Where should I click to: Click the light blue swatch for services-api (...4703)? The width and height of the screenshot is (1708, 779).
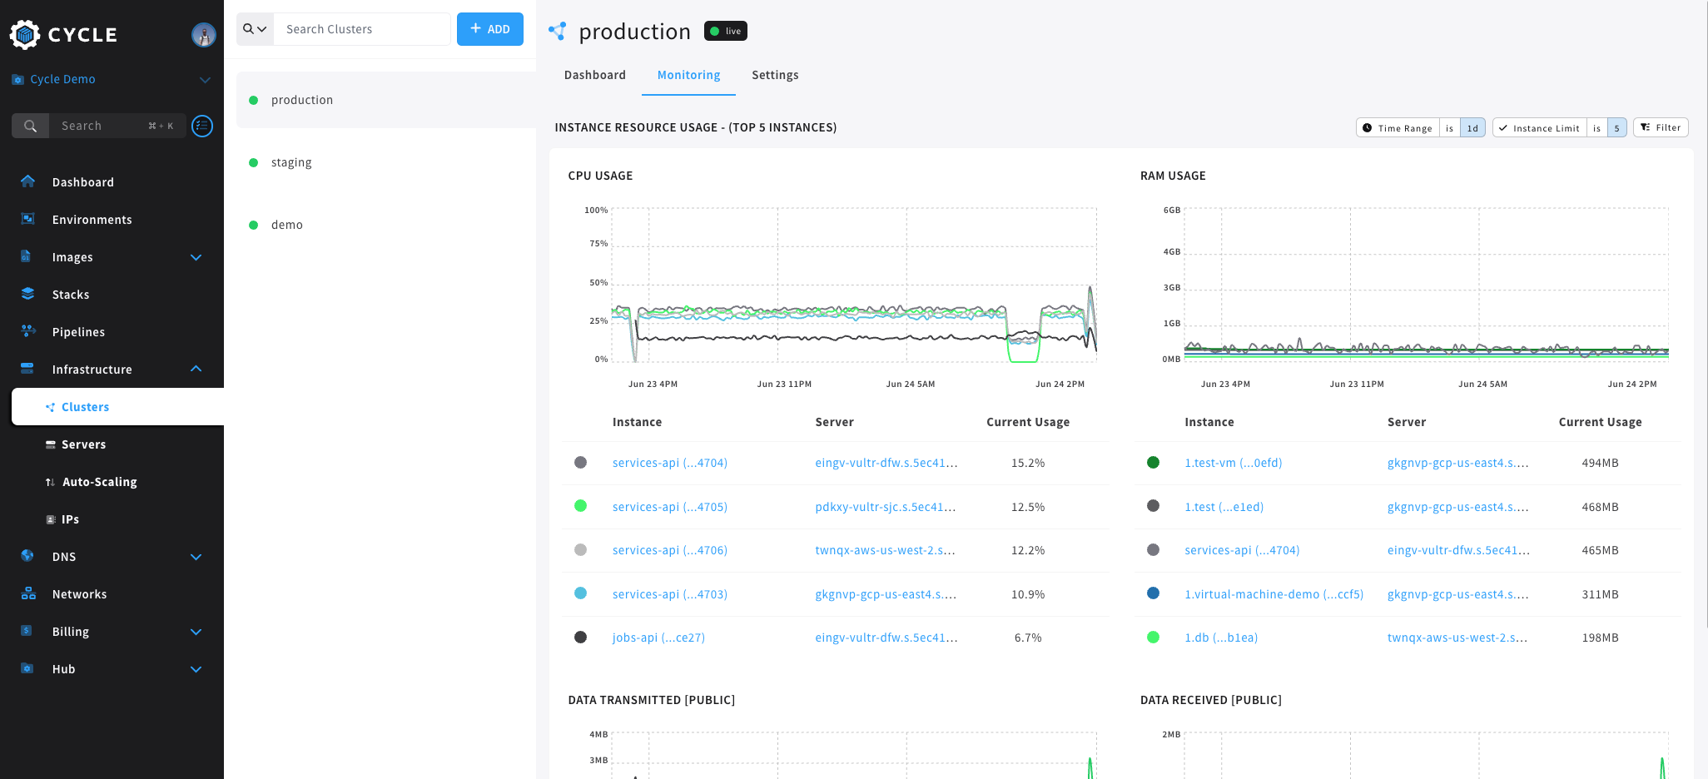[581, 593]
